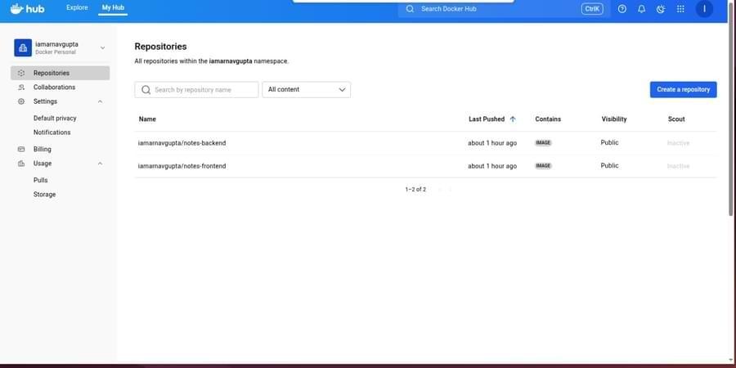Click the Visibility column header
The height and width of the screenshot is (368, 736).
[614, 119]
